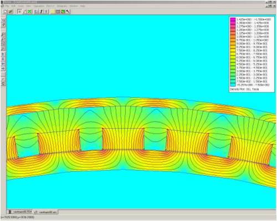This screenshot has height=221, width=277.
Task: Open the Window menu
Action: click(x=74, y=6)
